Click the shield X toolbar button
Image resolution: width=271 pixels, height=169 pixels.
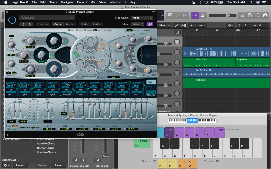coord(170,15)
